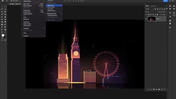
Task: Toggle the Auto-Select checkbox
Action: click(x=11, y=1)
